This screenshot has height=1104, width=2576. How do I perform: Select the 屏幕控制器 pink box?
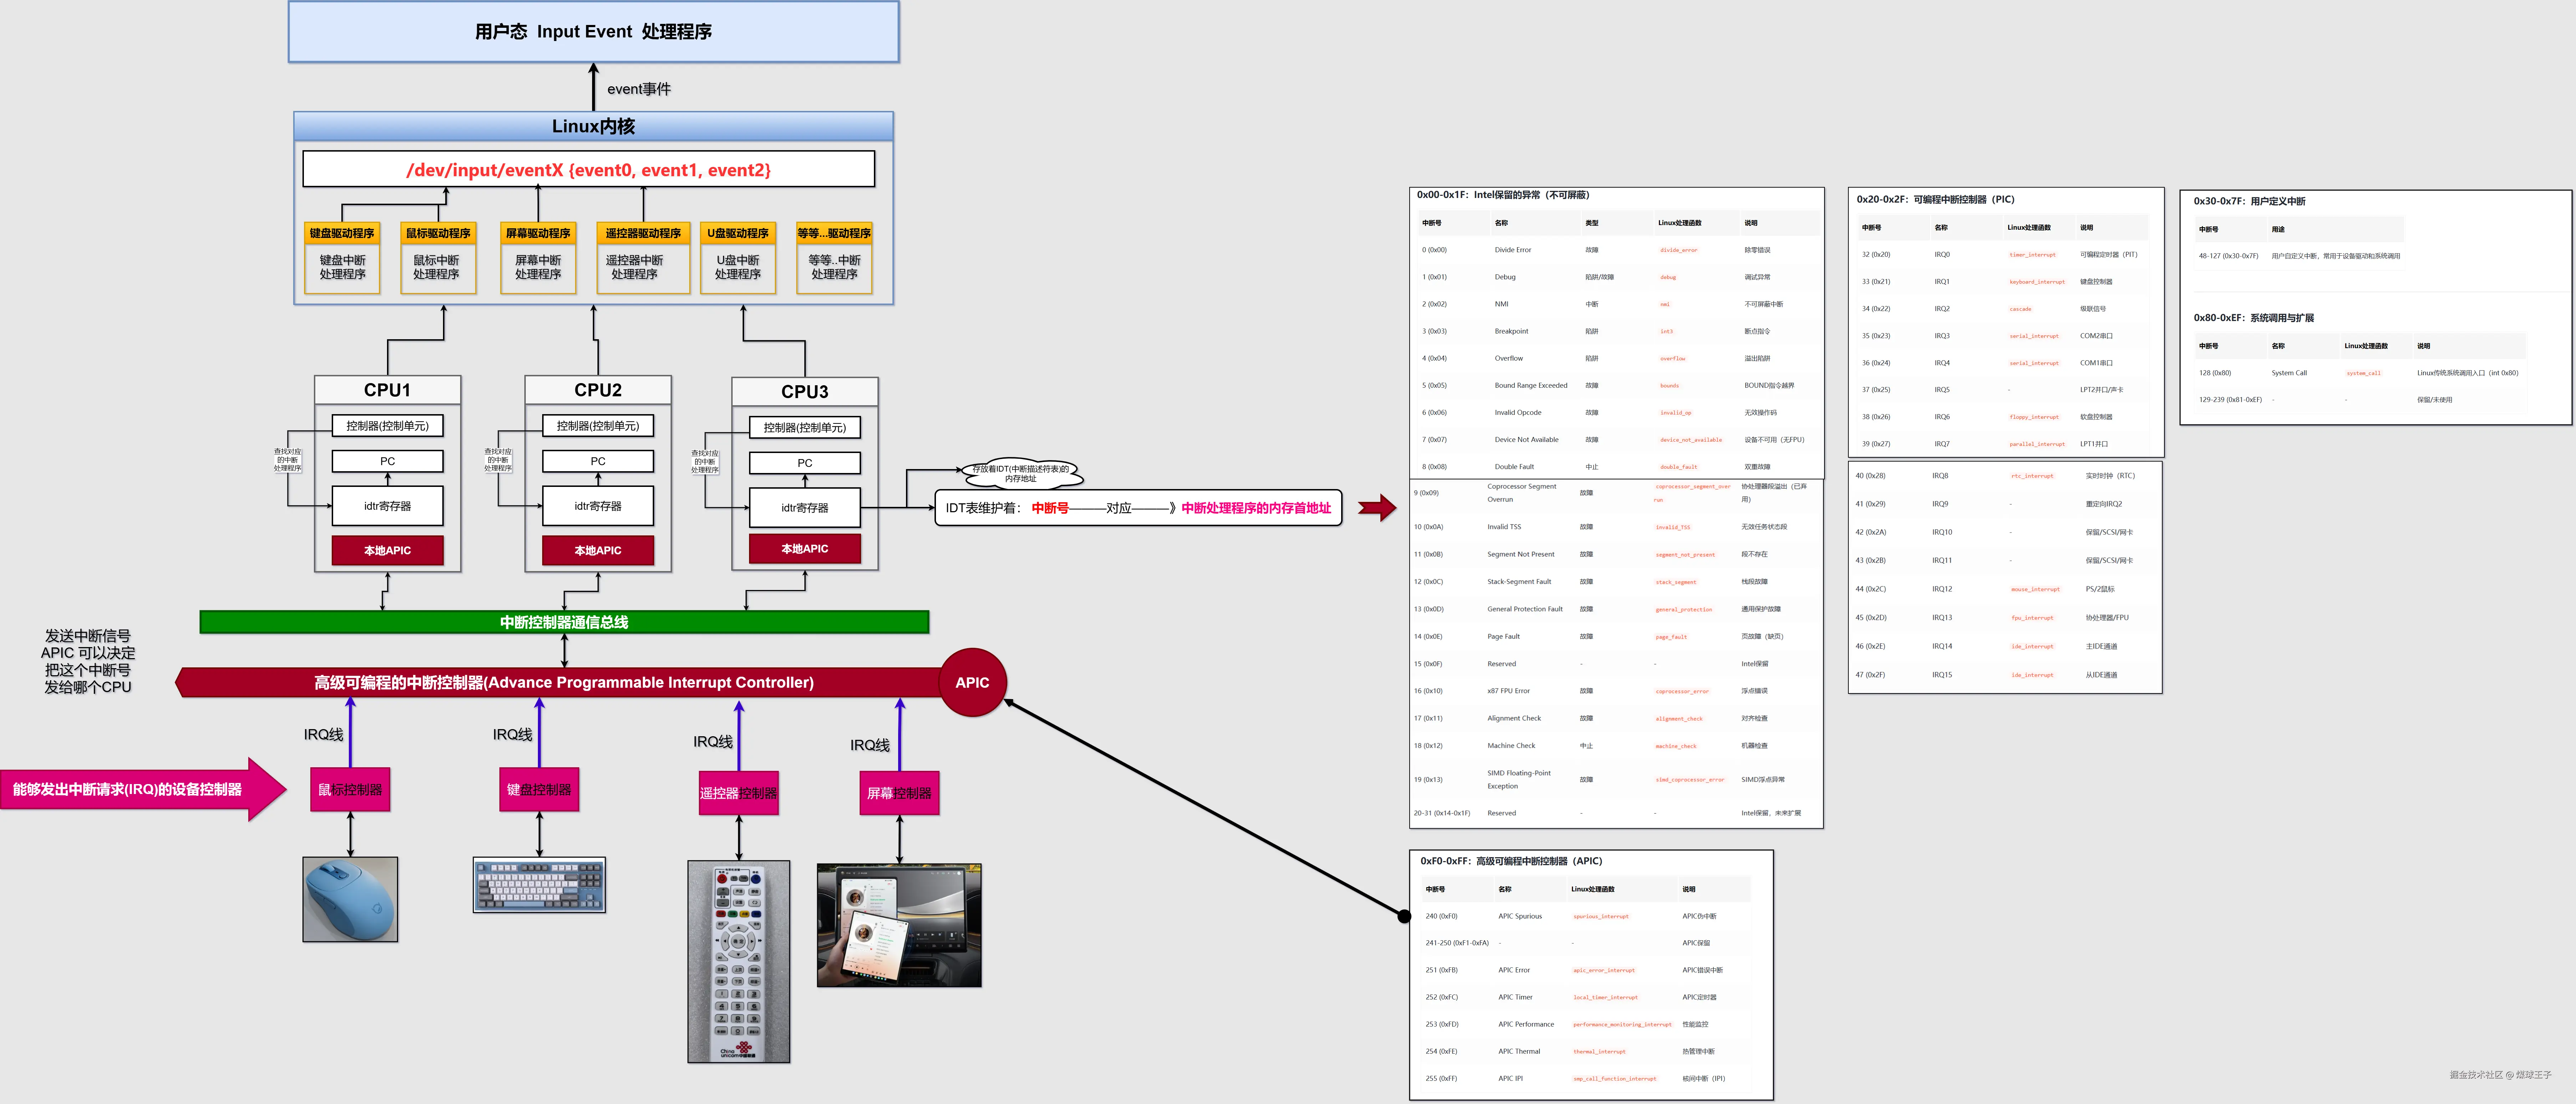tap(899, 793)
